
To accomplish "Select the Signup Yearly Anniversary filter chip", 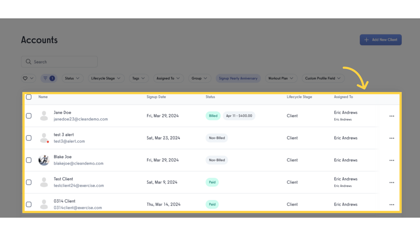I will pyautogui.click(x=238, y=78).
